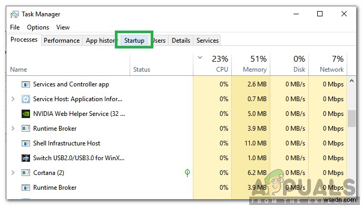Sort by the 7% Network column header
Viewport: 362px width, 205px height.
point(328,65)
